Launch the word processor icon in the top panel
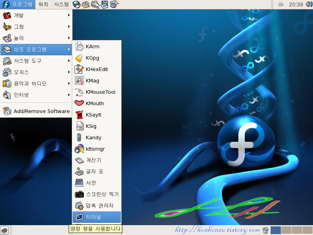This screenshot has width=313, height=235. pyautogui.click(x=95, y=4)
